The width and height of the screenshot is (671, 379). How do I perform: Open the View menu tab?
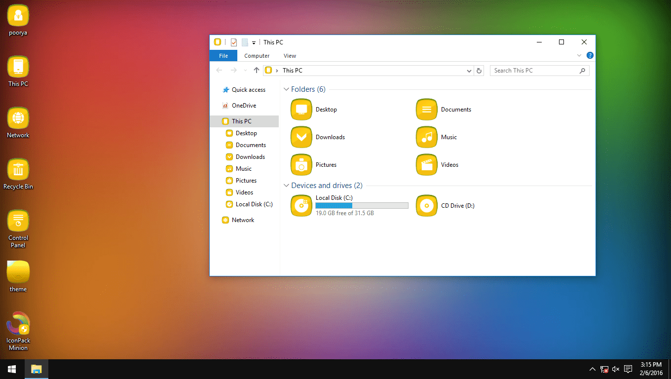coord(290,55)
